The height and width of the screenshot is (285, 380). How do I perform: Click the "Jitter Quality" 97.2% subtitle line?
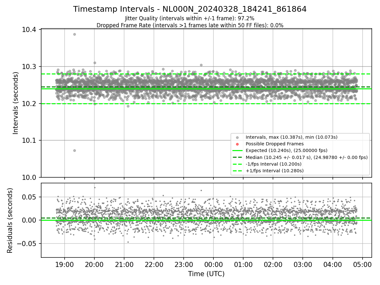tap(190, 19)
